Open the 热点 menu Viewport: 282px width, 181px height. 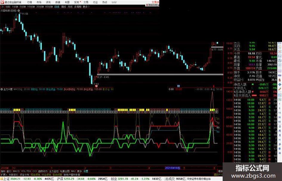(x=105, y=2)
